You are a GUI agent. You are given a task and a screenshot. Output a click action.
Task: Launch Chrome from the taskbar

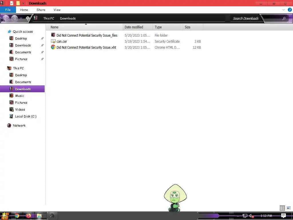[17, 216]
